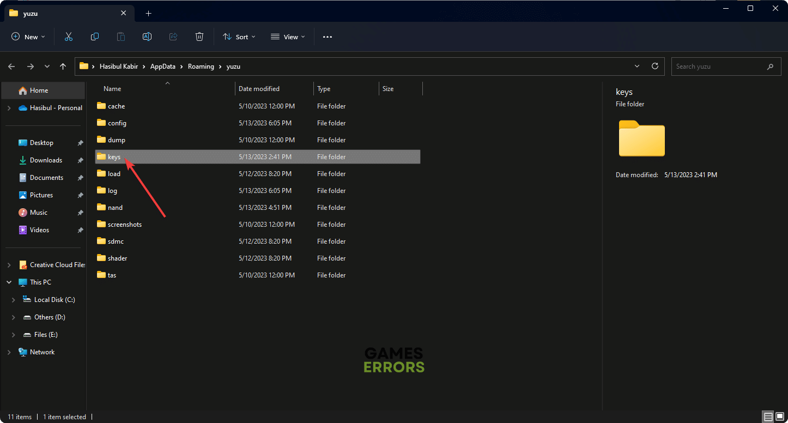Screen dimensions: 788x423
Task: Switch to large thumbnails view in status bar
Action: (x=780, y=417)
